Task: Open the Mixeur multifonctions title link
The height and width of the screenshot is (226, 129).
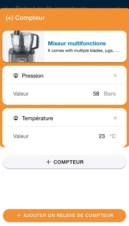Action: [77, 43]
